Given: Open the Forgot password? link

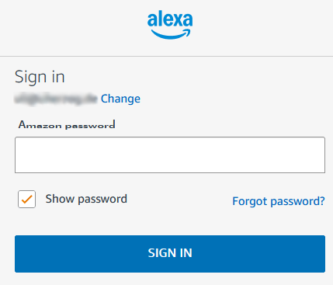Looking at the screenshot, I should click(279, 201).
